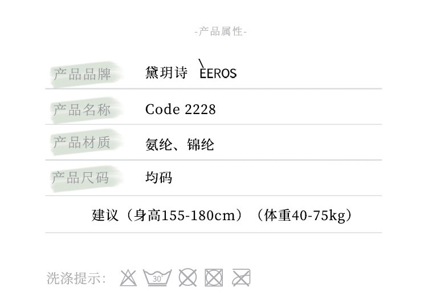
Task: Click the EEROS brand text
Action: (x=218, y=74)
